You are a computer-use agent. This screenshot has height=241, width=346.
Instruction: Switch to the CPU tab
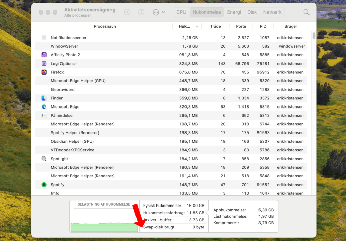pyautogui.click(x=181, y=12)
